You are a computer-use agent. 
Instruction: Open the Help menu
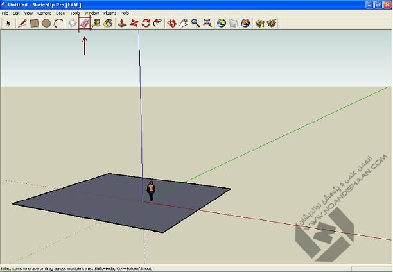point(125,13)
